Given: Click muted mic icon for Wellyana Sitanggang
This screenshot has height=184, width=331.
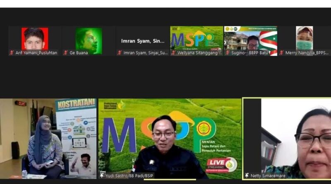Looking at the screenshot, I should coord(173,53).
